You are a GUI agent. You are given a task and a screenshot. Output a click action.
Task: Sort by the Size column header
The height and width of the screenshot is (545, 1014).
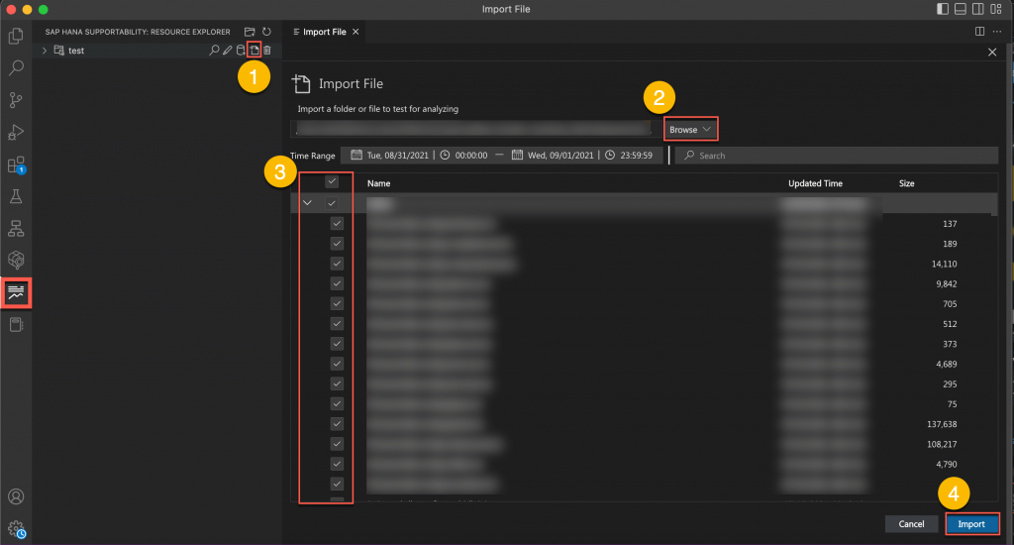906,183
